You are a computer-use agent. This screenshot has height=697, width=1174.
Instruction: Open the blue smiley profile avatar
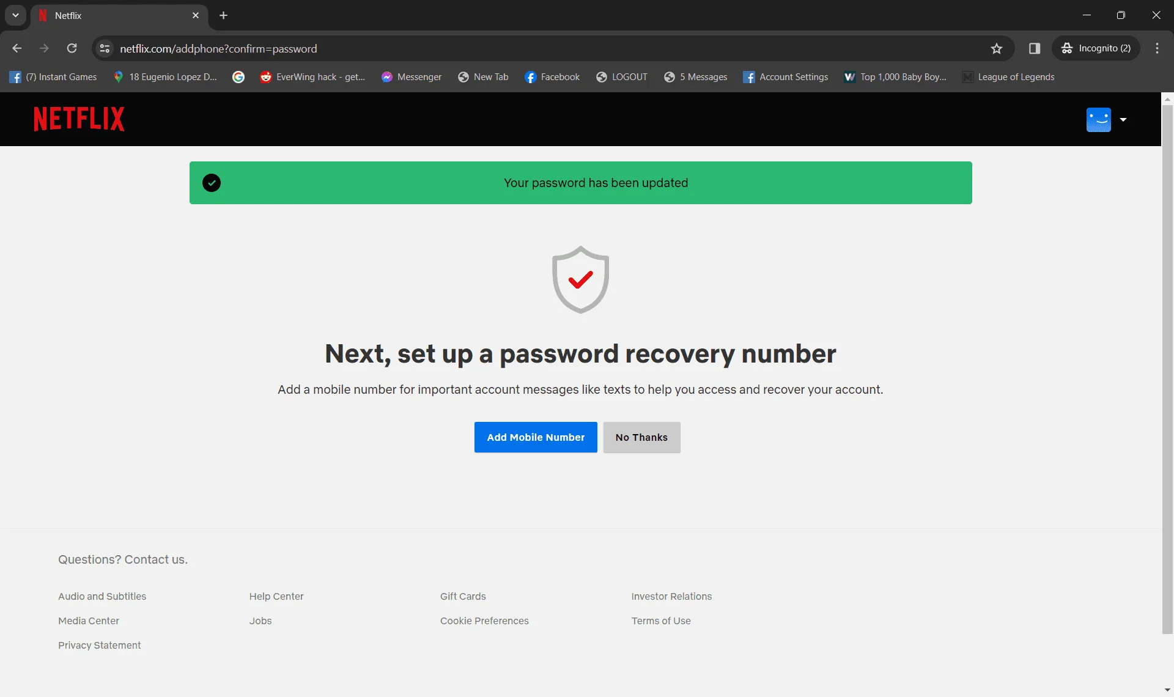click(1098, 120)
